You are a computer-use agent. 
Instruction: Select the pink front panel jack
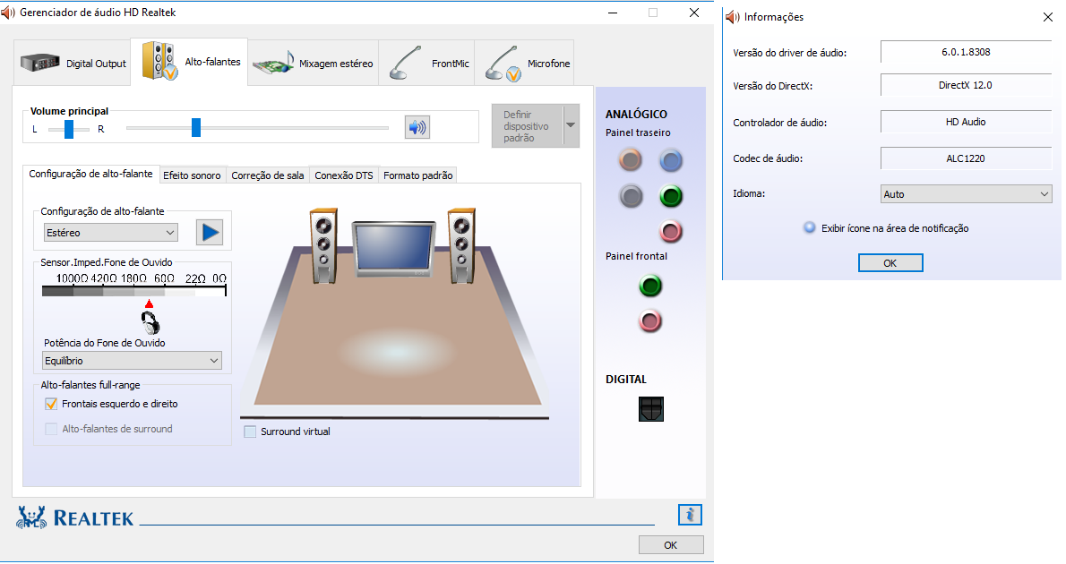(x=650, y=320)
